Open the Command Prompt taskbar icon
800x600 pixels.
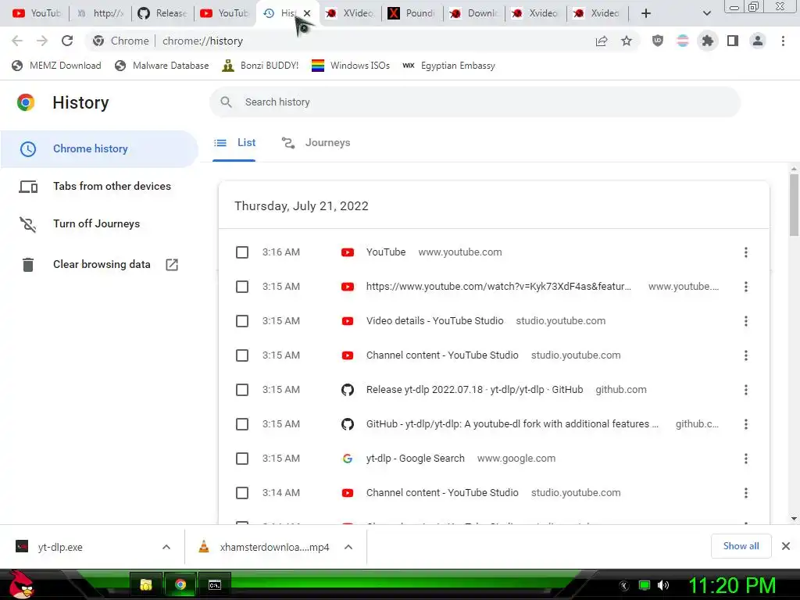[x=215, y=584]
